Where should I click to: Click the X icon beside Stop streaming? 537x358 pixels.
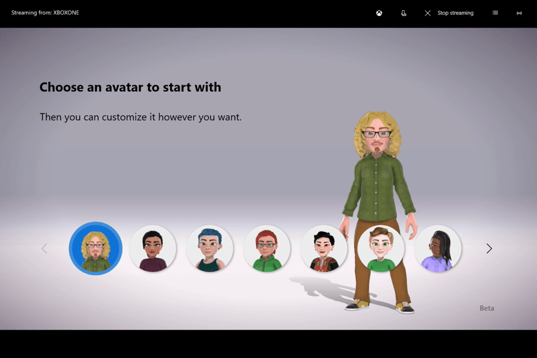(428, 13)
